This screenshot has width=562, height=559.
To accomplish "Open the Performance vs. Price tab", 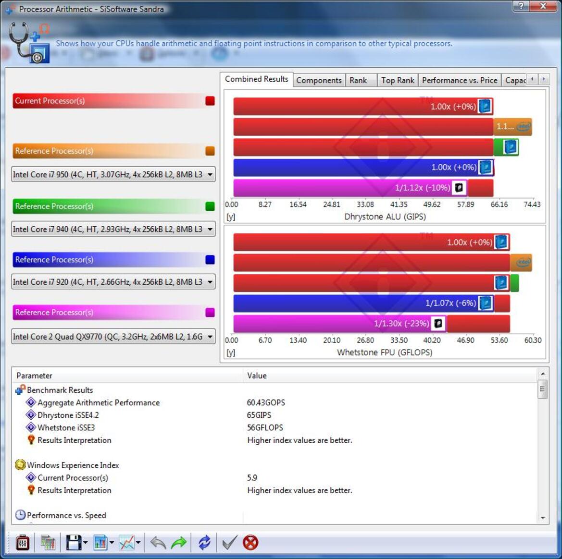I will point(460,80).
